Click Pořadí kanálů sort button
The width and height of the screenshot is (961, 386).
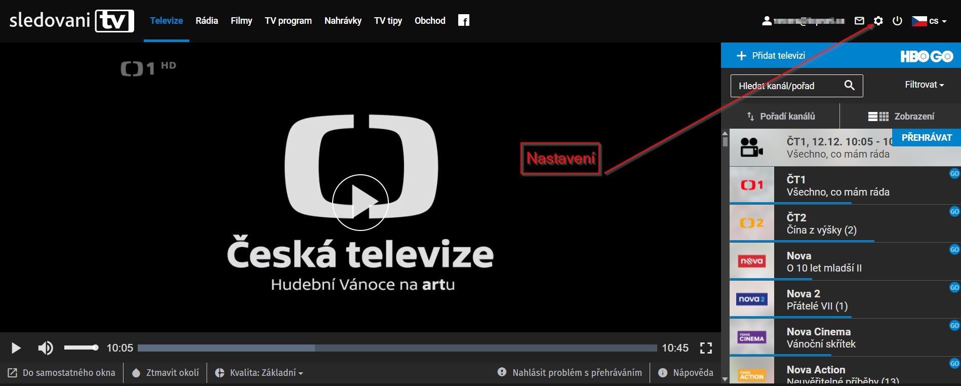(781, 116)
